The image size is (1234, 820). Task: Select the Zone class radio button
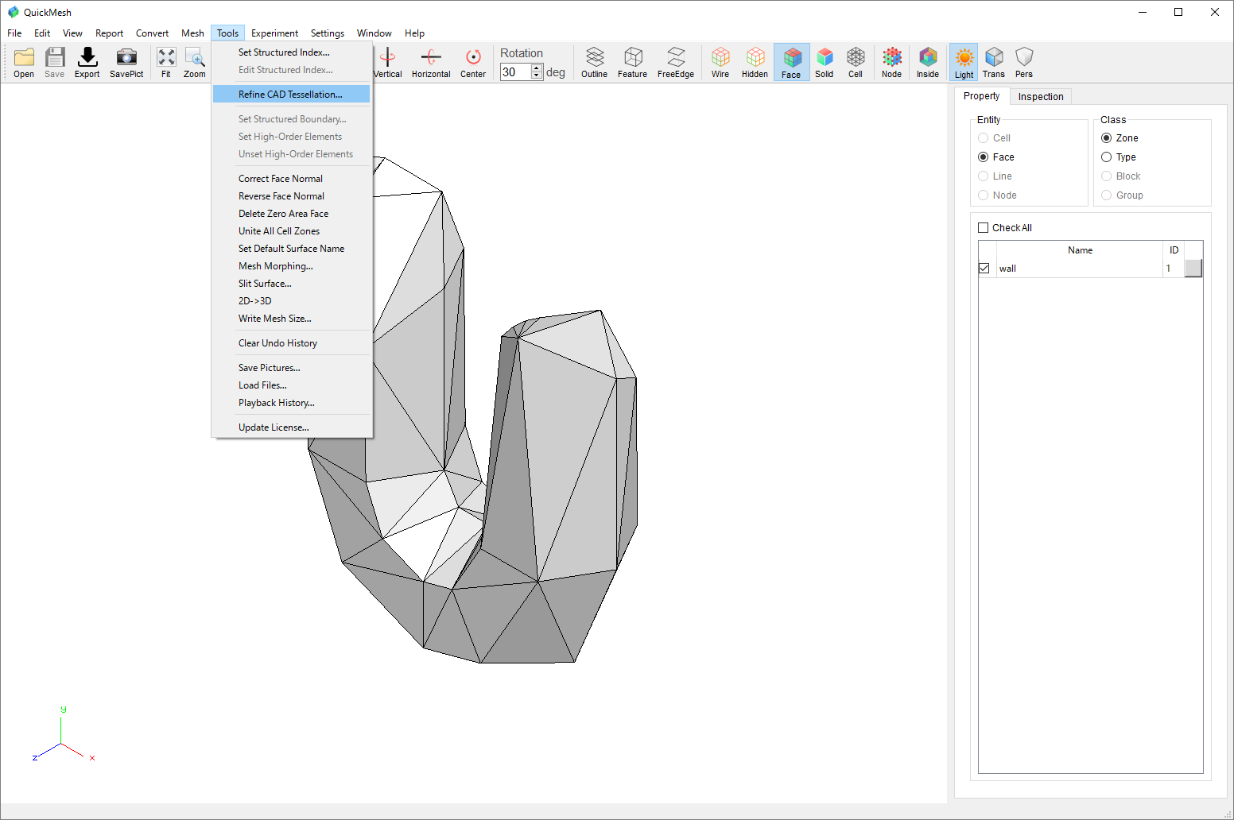1106,138
